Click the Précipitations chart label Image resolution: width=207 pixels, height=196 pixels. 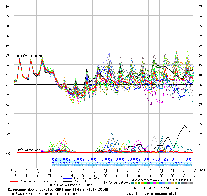point(28,150)
